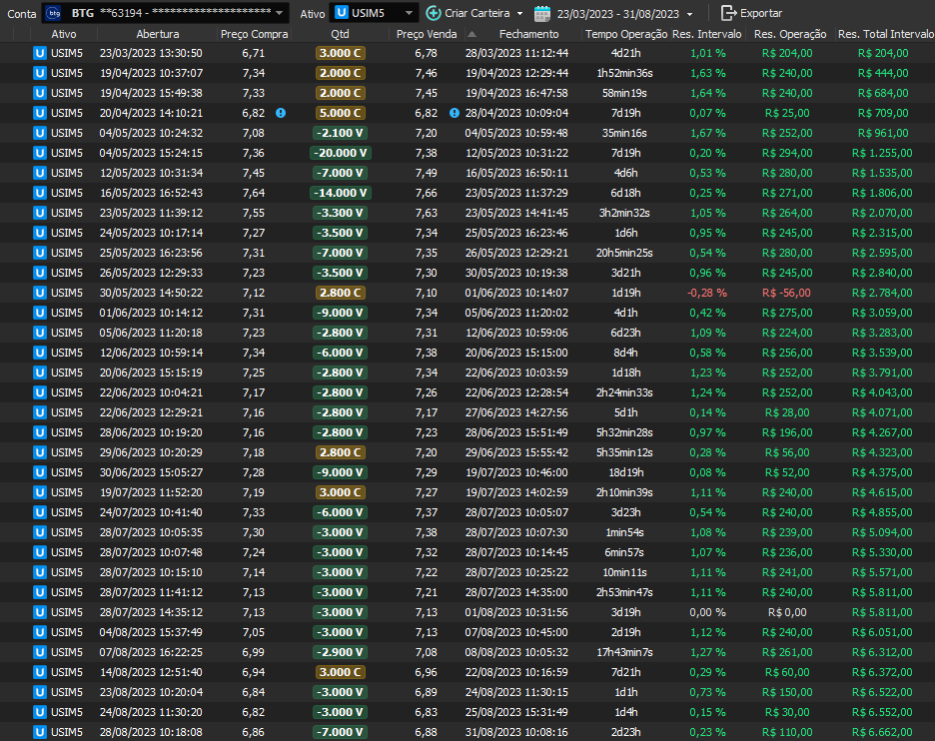Expand the date range dropdown arrow
The width and height of the screenshot is (935, 741).
(x=689, y=13)
